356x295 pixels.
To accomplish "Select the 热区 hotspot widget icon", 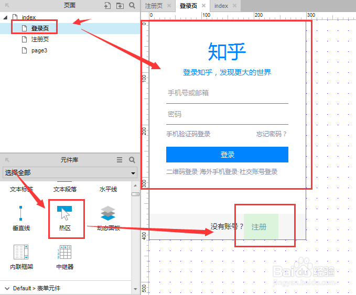I will [64, 213].
